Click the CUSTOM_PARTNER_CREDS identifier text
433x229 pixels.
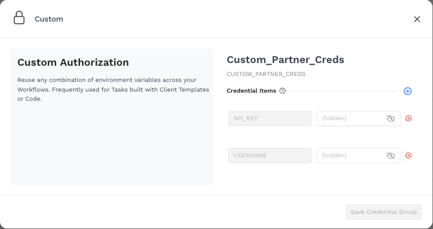[x=266, y=74]
